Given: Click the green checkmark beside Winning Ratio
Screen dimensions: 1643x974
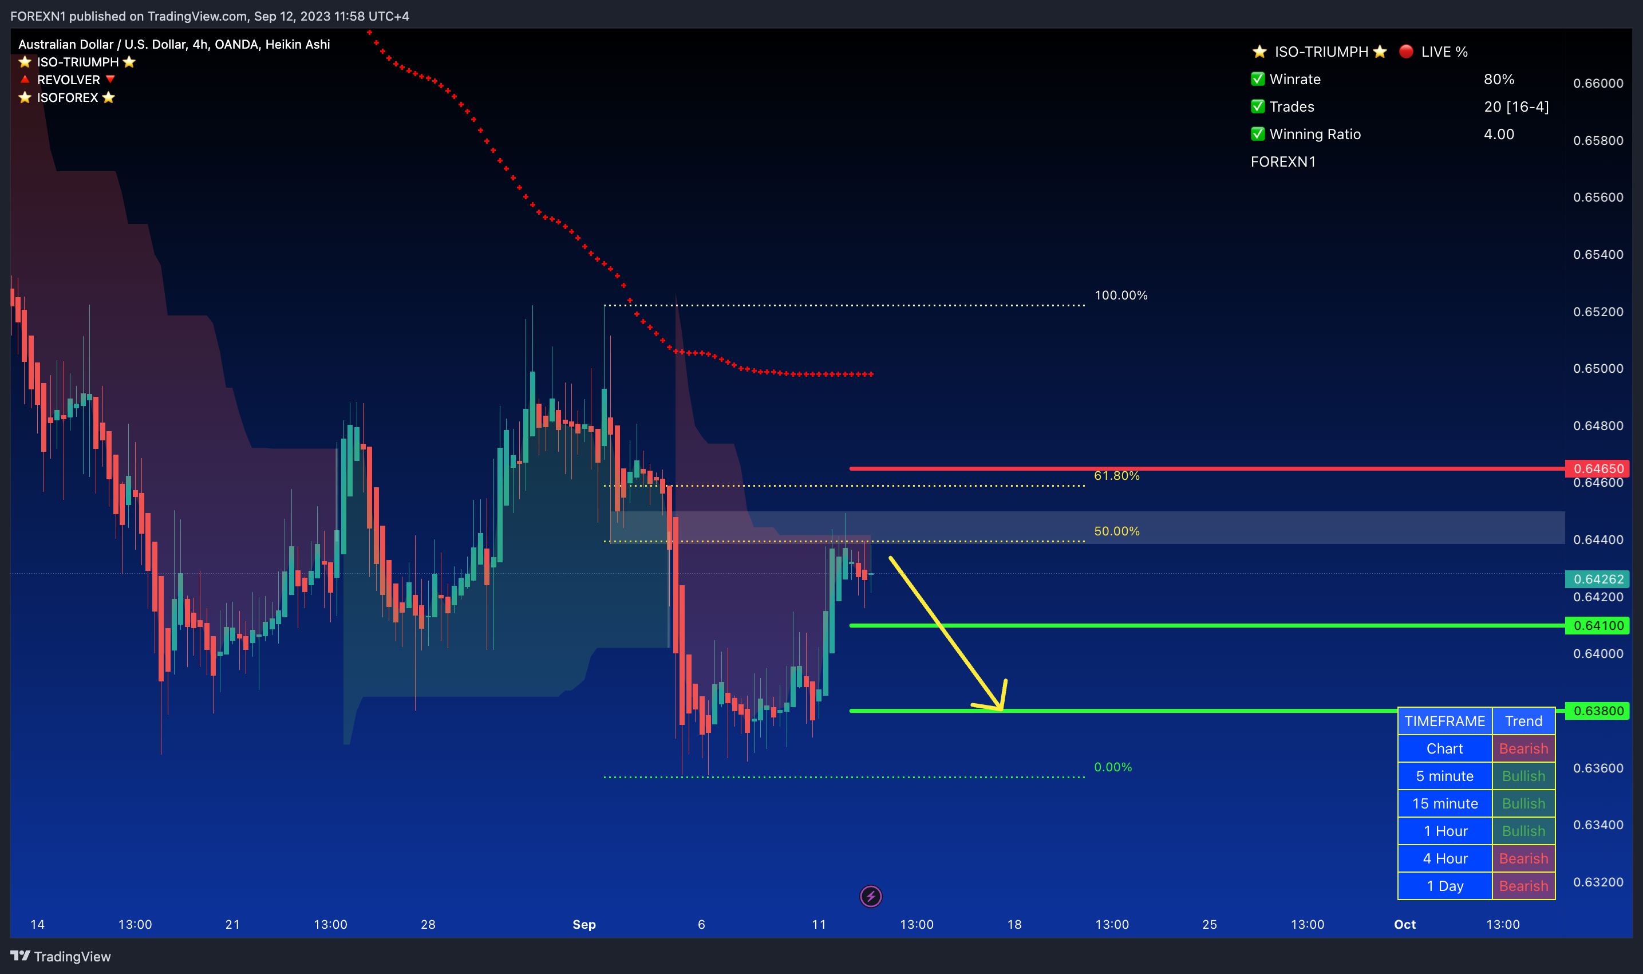Looking at the screenshot, I should click(x=1257, y=134).
